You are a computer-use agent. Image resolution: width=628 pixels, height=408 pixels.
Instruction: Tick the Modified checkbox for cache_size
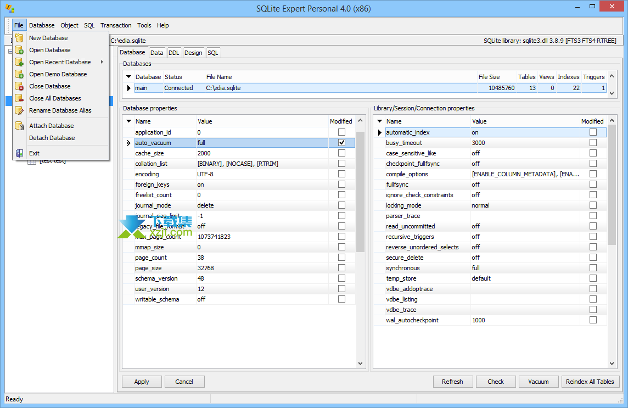pos(341,153)
